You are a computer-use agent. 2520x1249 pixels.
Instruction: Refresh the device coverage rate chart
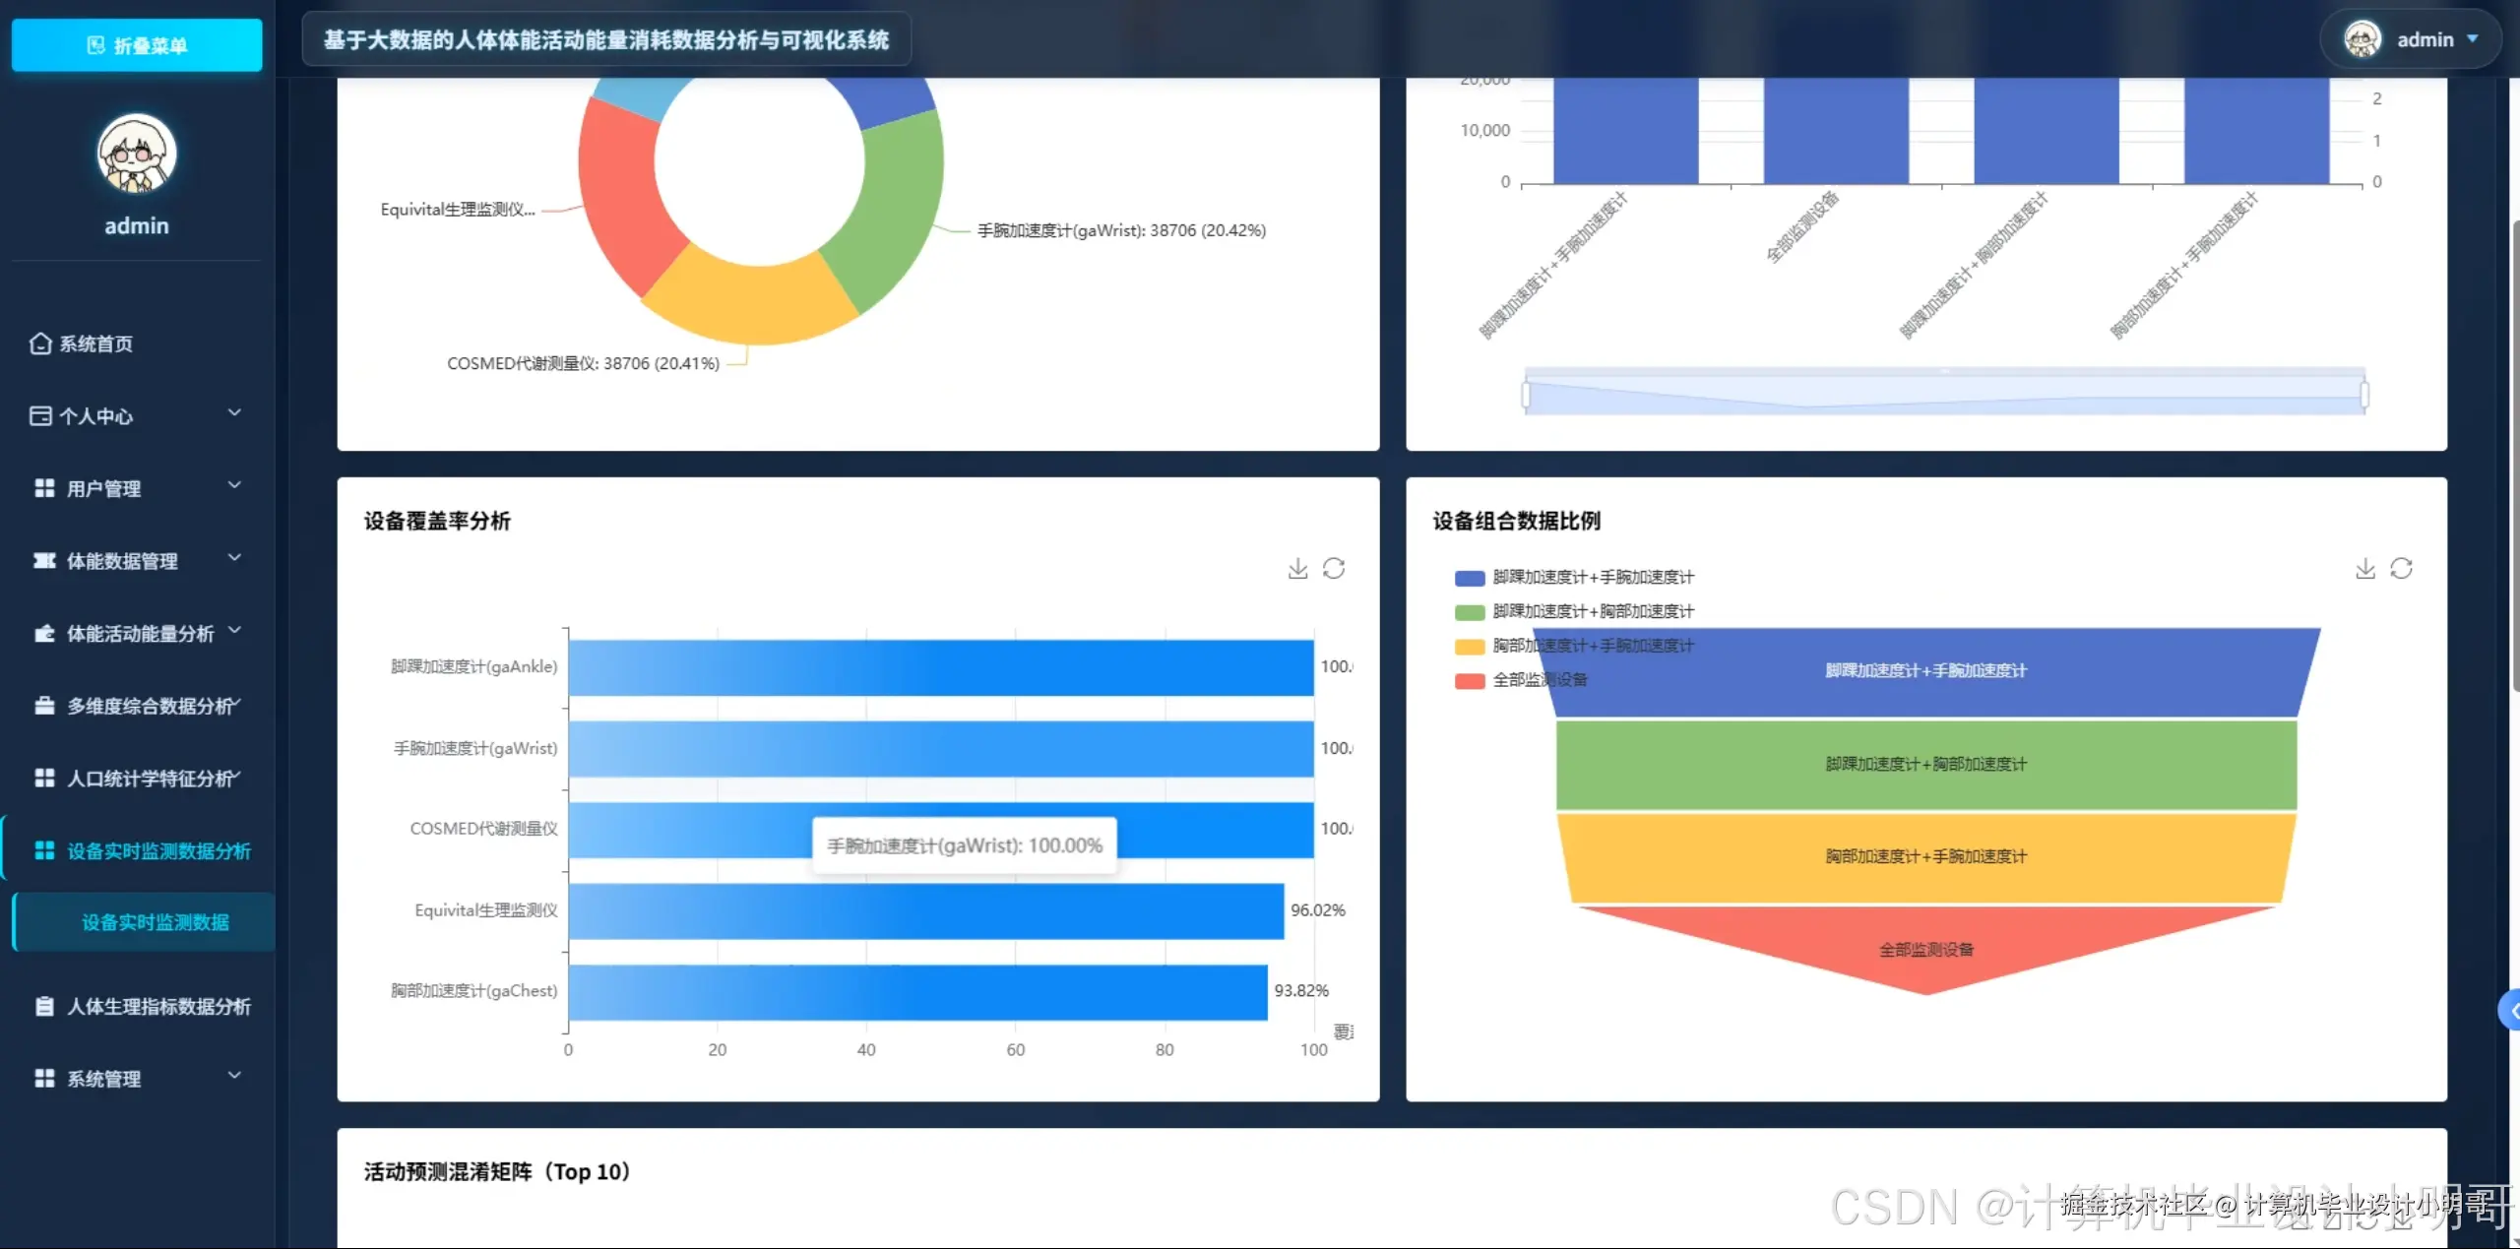pos(1334,569)
